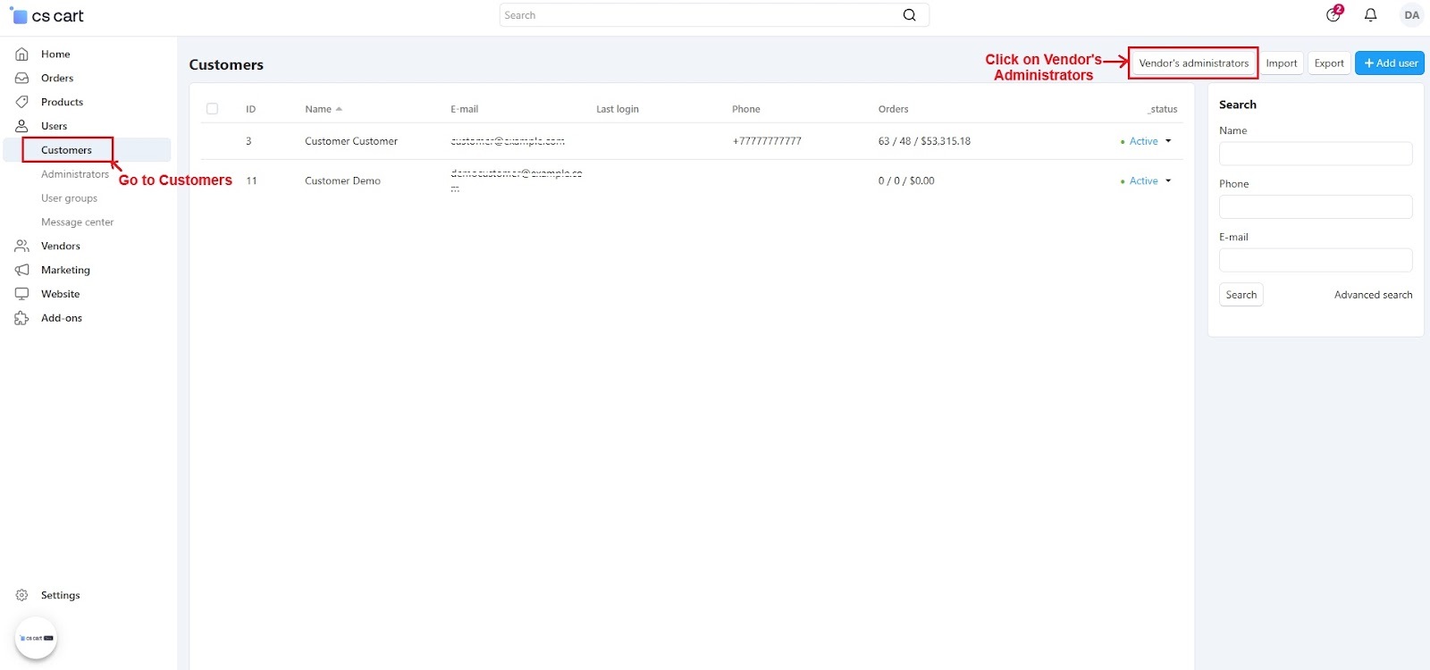Click the Marketing megaphone icon
This screenshot has height=670, width=1430.
[22, 270]
